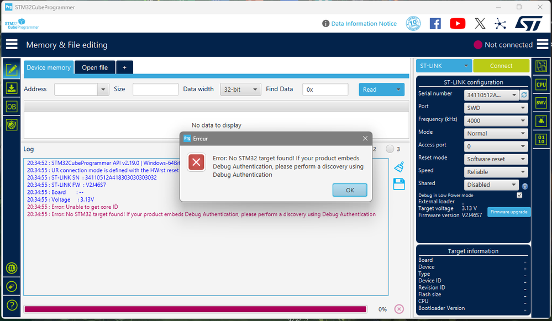
Task: Open the right-side hamburger menu
Action: click(543, 44)
